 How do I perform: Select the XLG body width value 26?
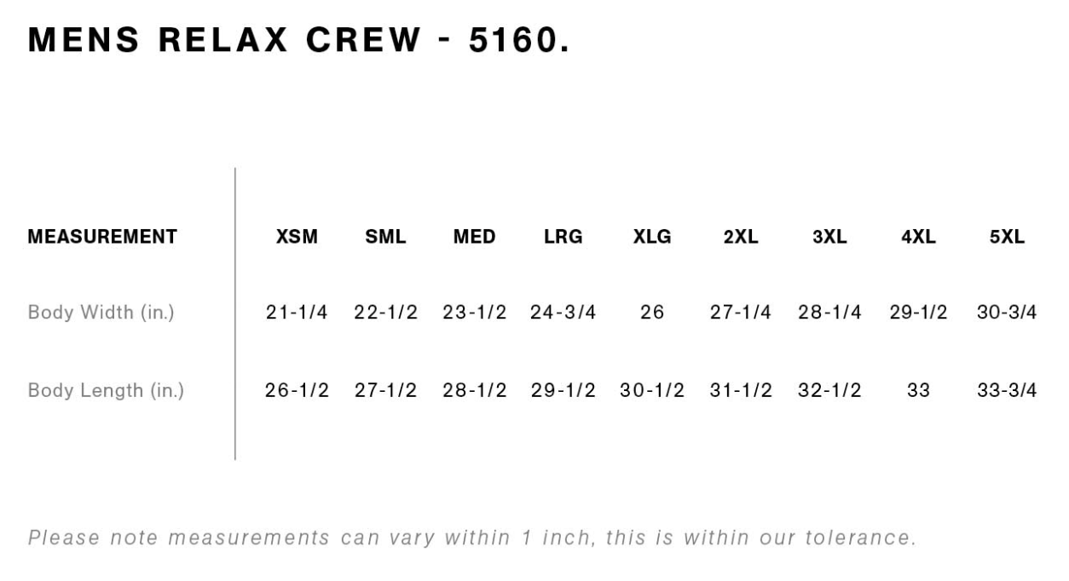(652, 313)
